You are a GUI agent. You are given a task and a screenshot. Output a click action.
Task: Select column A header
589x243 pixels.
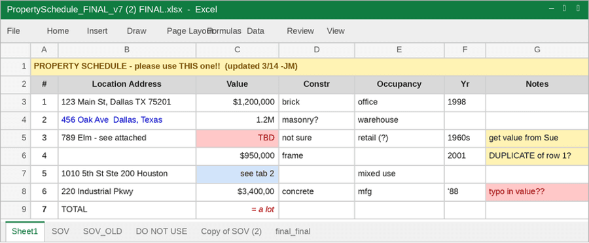pos(45,50)
